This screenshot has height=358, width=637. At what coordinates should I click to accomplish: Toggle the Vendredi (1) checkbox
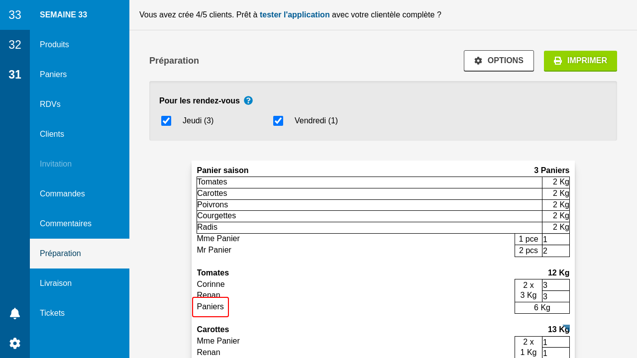[278, 121]
